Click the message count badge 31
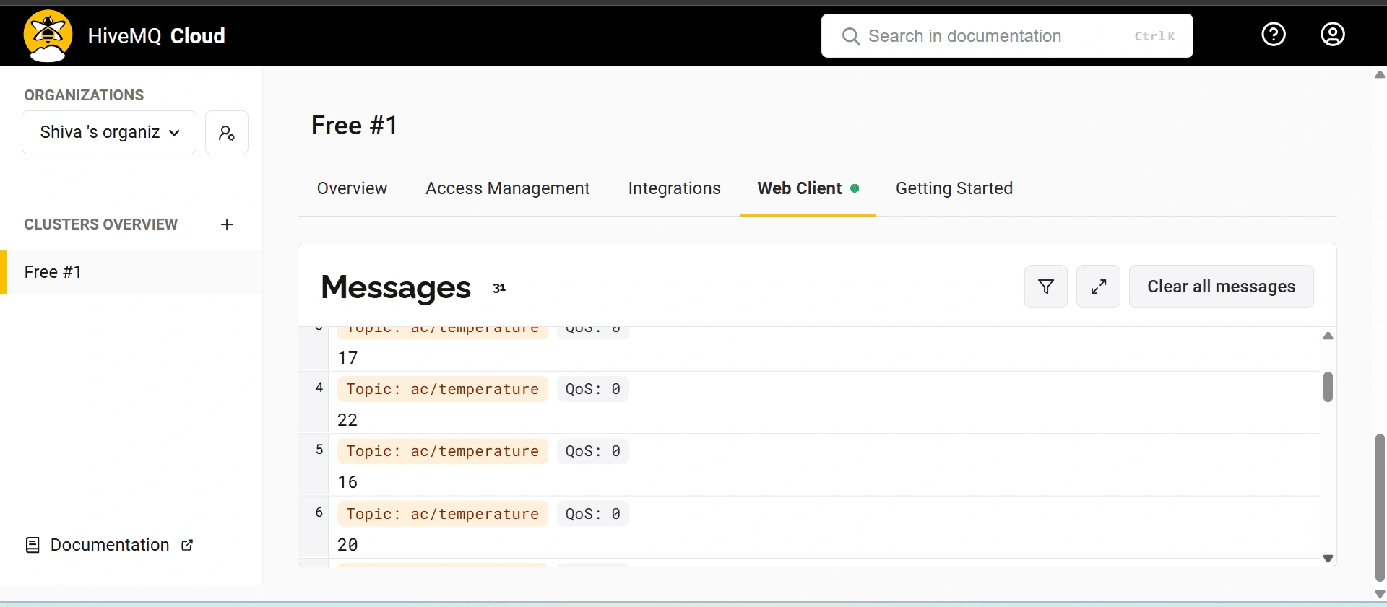Screen dimensions: 1387x607 499,288
